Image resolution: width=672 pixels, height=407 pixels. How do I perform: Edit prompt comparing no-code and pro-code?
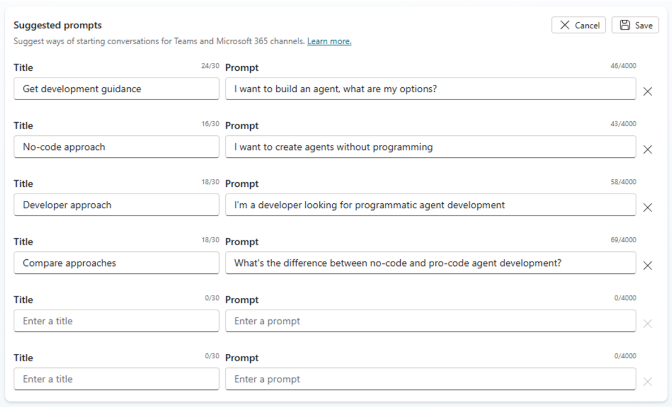(431, 263)
